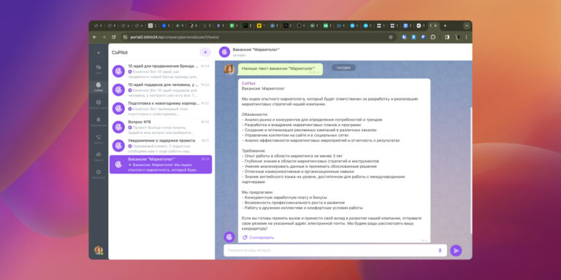Click the 'CoPilot' heading of the chat list

(x=120, y=52)
